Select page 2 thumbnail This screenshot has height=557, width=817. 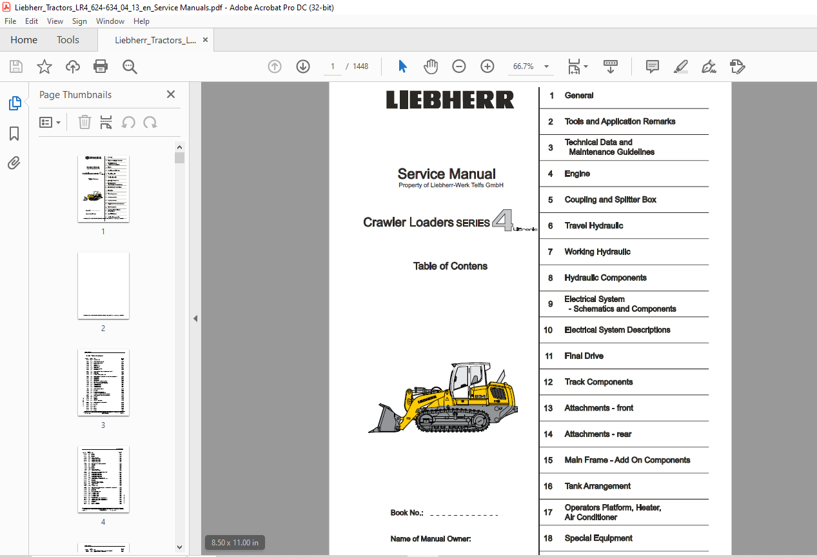(103, 285)
